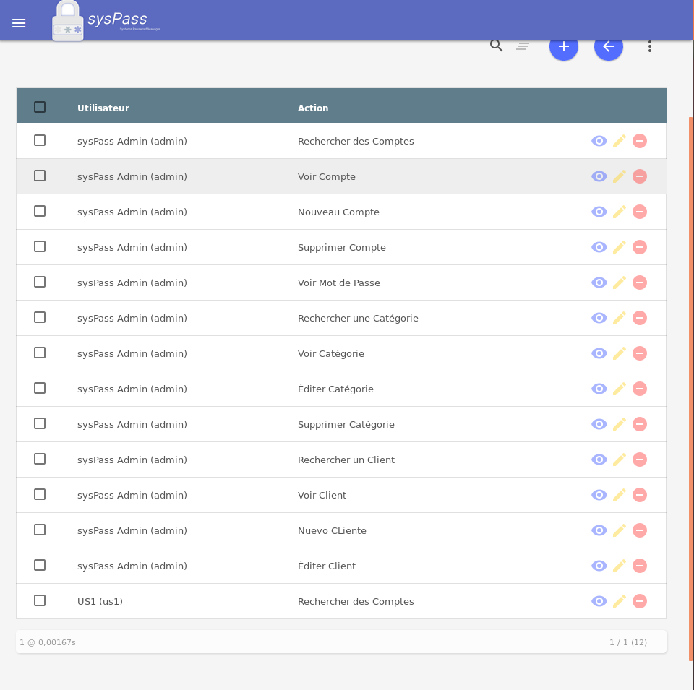Select the Action column header

(313, 108)
